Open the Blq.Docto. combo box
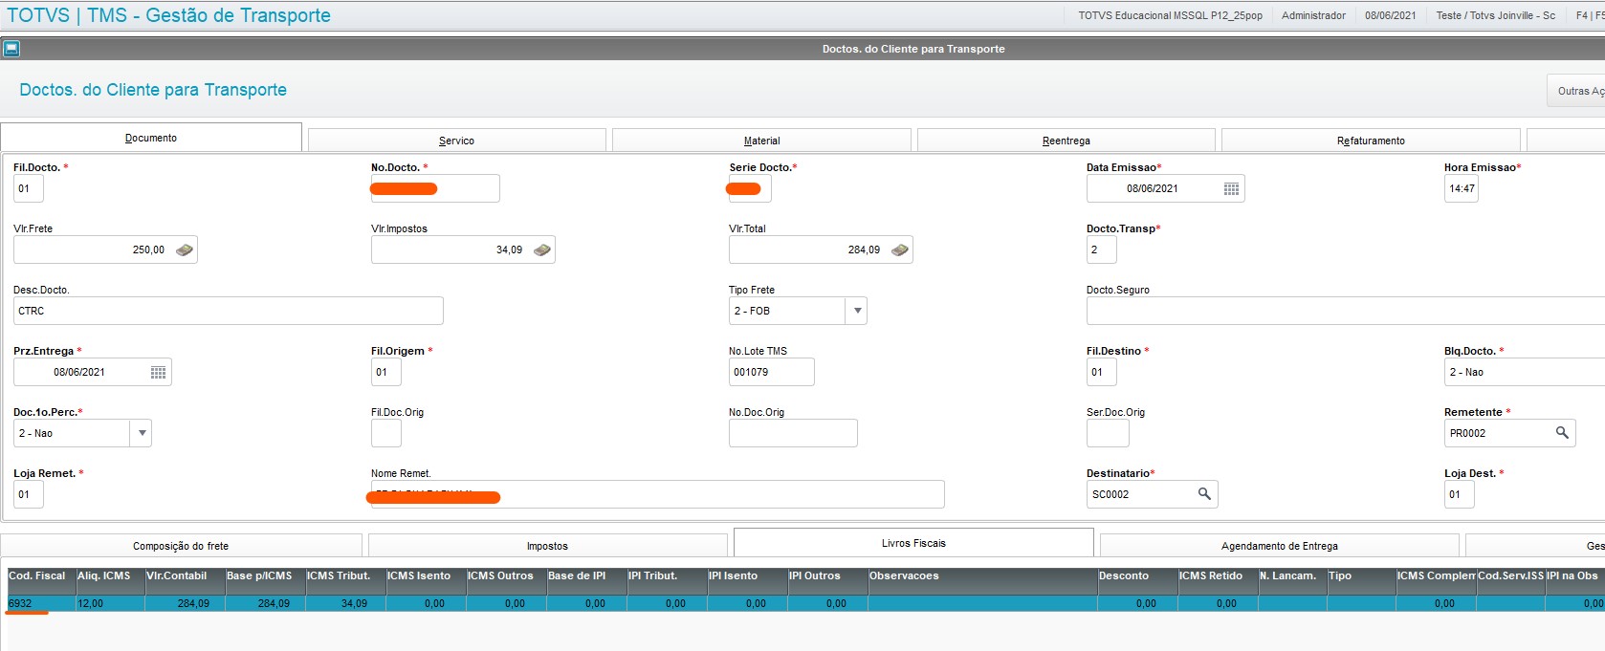 pyautogui.click(x=1525, y=372)
